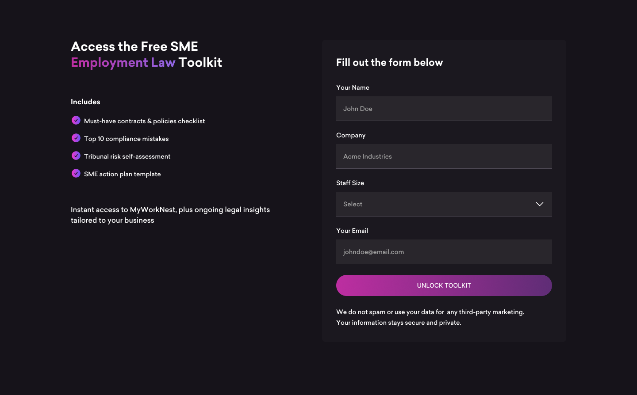This screenshot has height=395, width=637.
Task: Focus the Your Name input field
Action: (x=444, y=109)
